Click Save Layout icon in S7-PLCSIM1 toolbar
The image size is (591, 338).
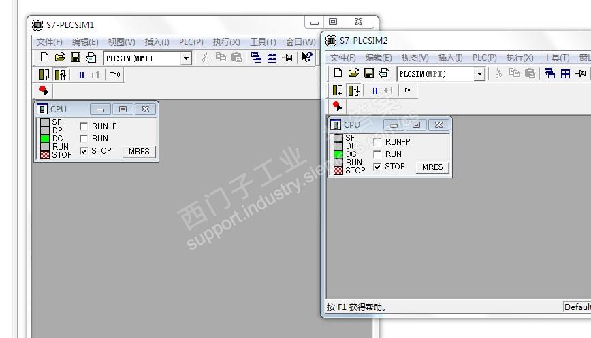(x=91, y=57)
